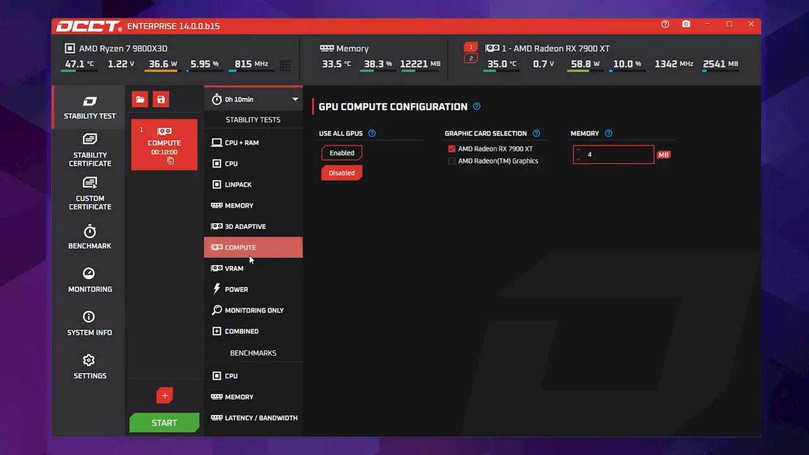Select the Compute schedule card
Viewport: 809px width, 455px height.
click(x=164, y=145)
